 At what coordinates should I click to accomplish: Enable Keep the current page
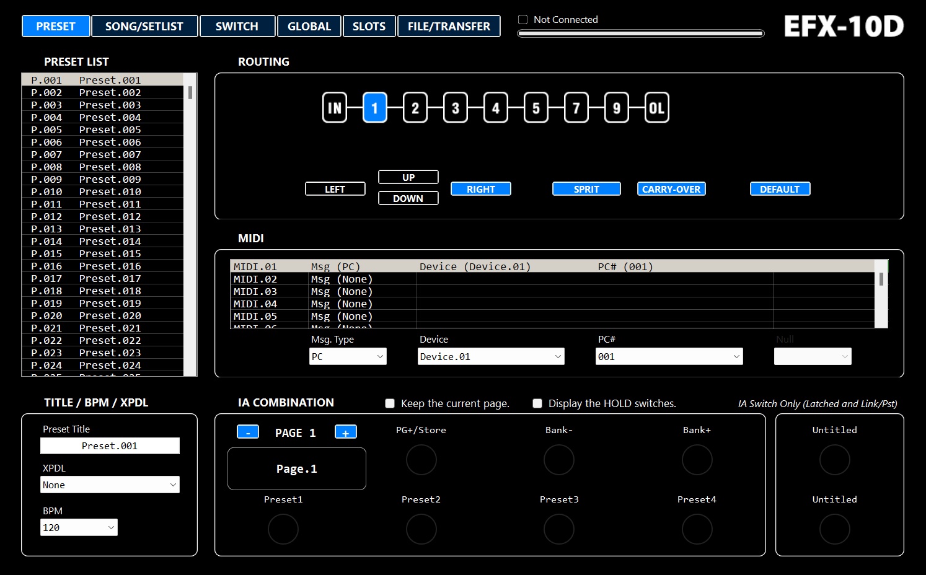[390, 403]
